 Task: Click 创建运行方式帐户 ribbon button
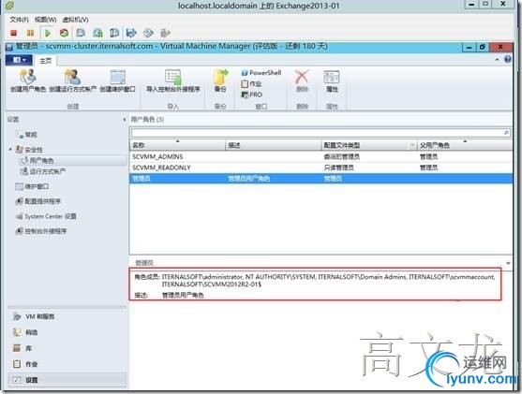pyautogui.click(x=72, y=80)
